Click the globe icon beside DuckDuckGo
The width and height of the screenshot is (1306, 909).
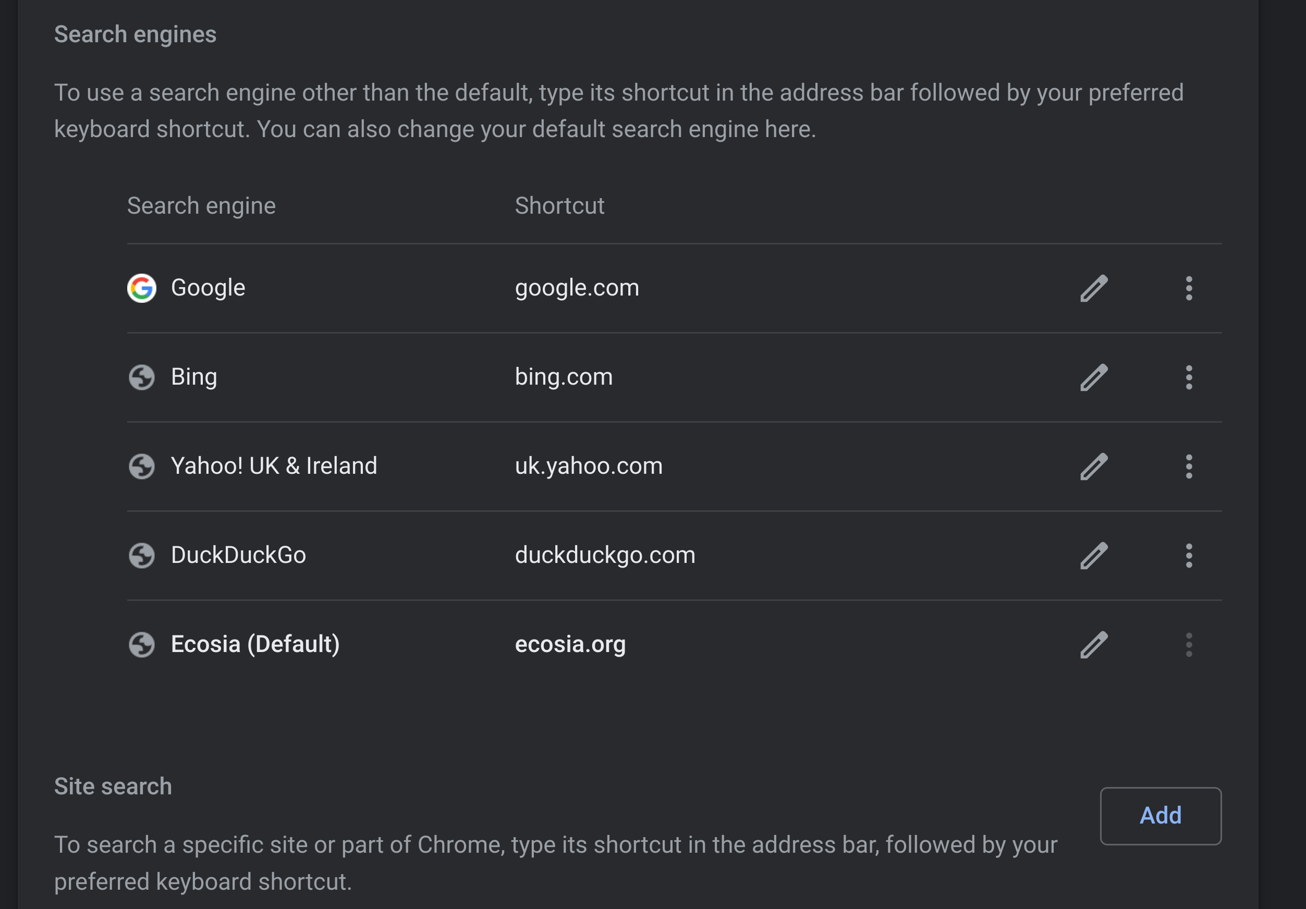point(142,556)
